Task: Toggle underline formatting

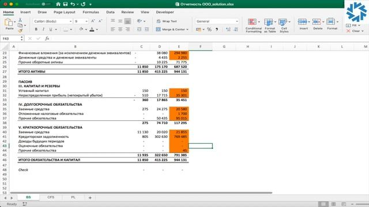Action: [50, 29]
